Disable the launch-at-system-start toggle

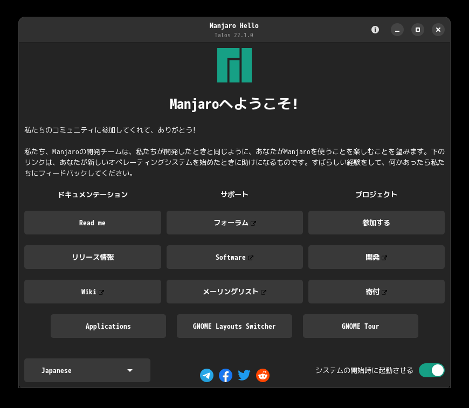[x=432, y=370]
